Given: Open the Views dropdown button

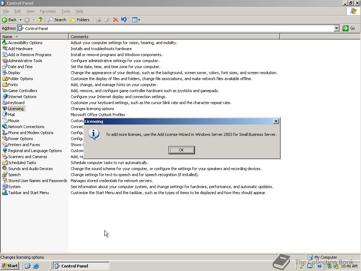Looking at the screenshot, I should [136, 20].
